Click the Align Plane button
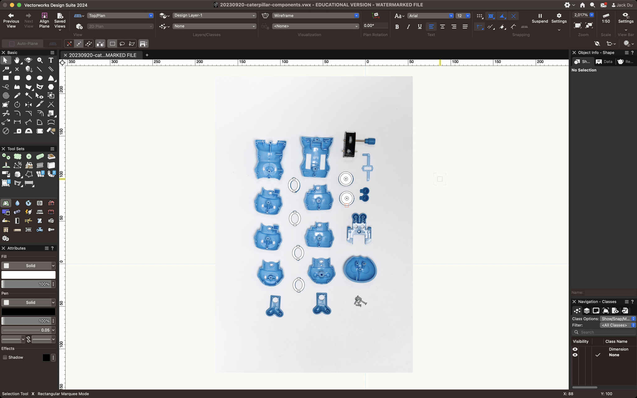 pos(44,21)
